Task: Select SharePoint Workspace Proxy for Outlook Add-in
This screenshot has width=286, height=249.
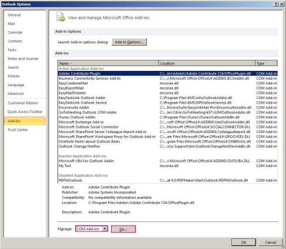Action: (167, 137)
